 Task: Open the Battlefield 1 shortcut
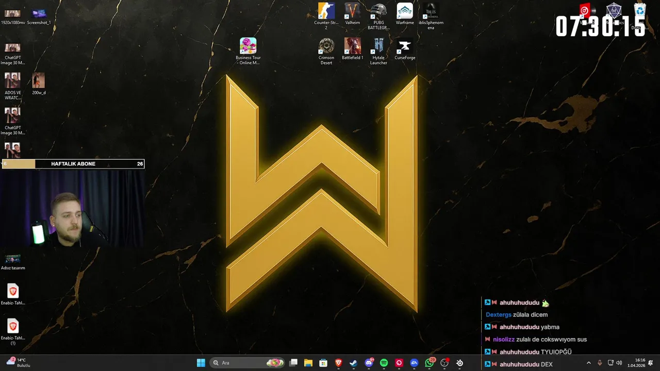[x=353, y=49]
